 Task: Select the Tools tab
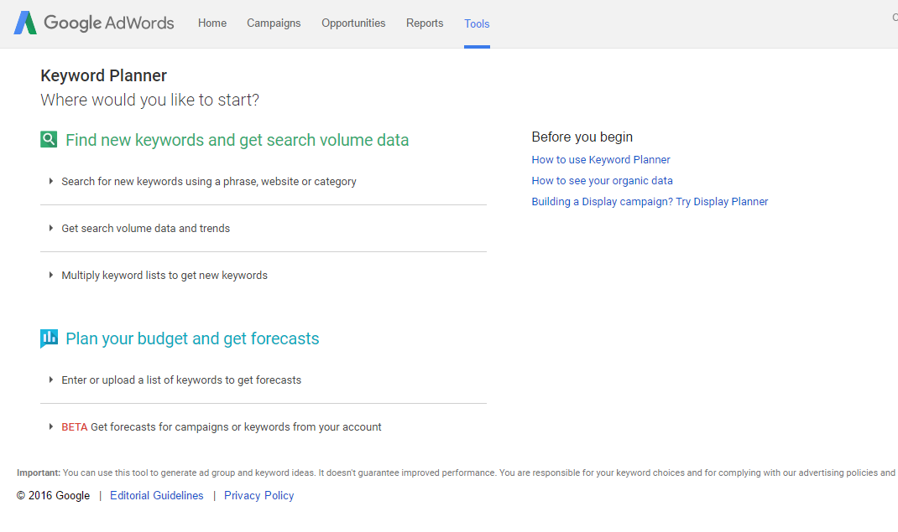point(477,23)
